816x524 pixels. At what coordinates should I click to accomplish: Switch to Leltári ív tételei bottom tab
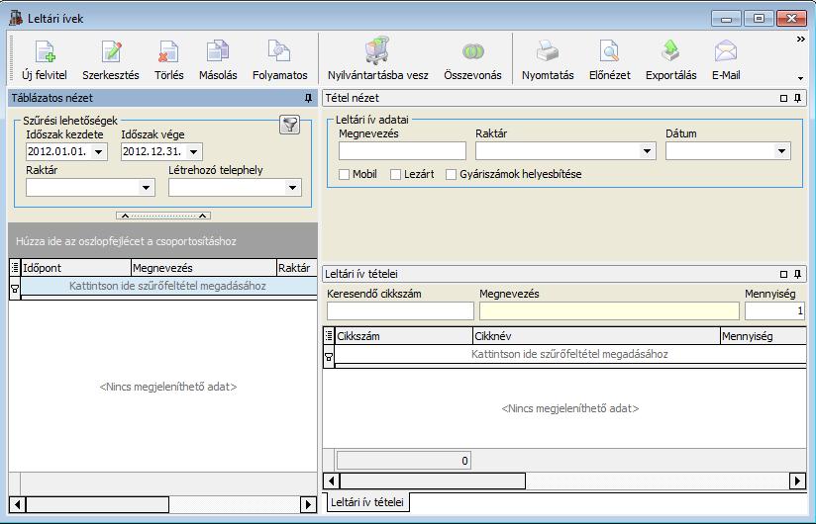366,502
